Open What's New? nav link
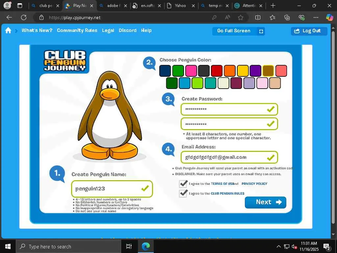 [37, 30]
